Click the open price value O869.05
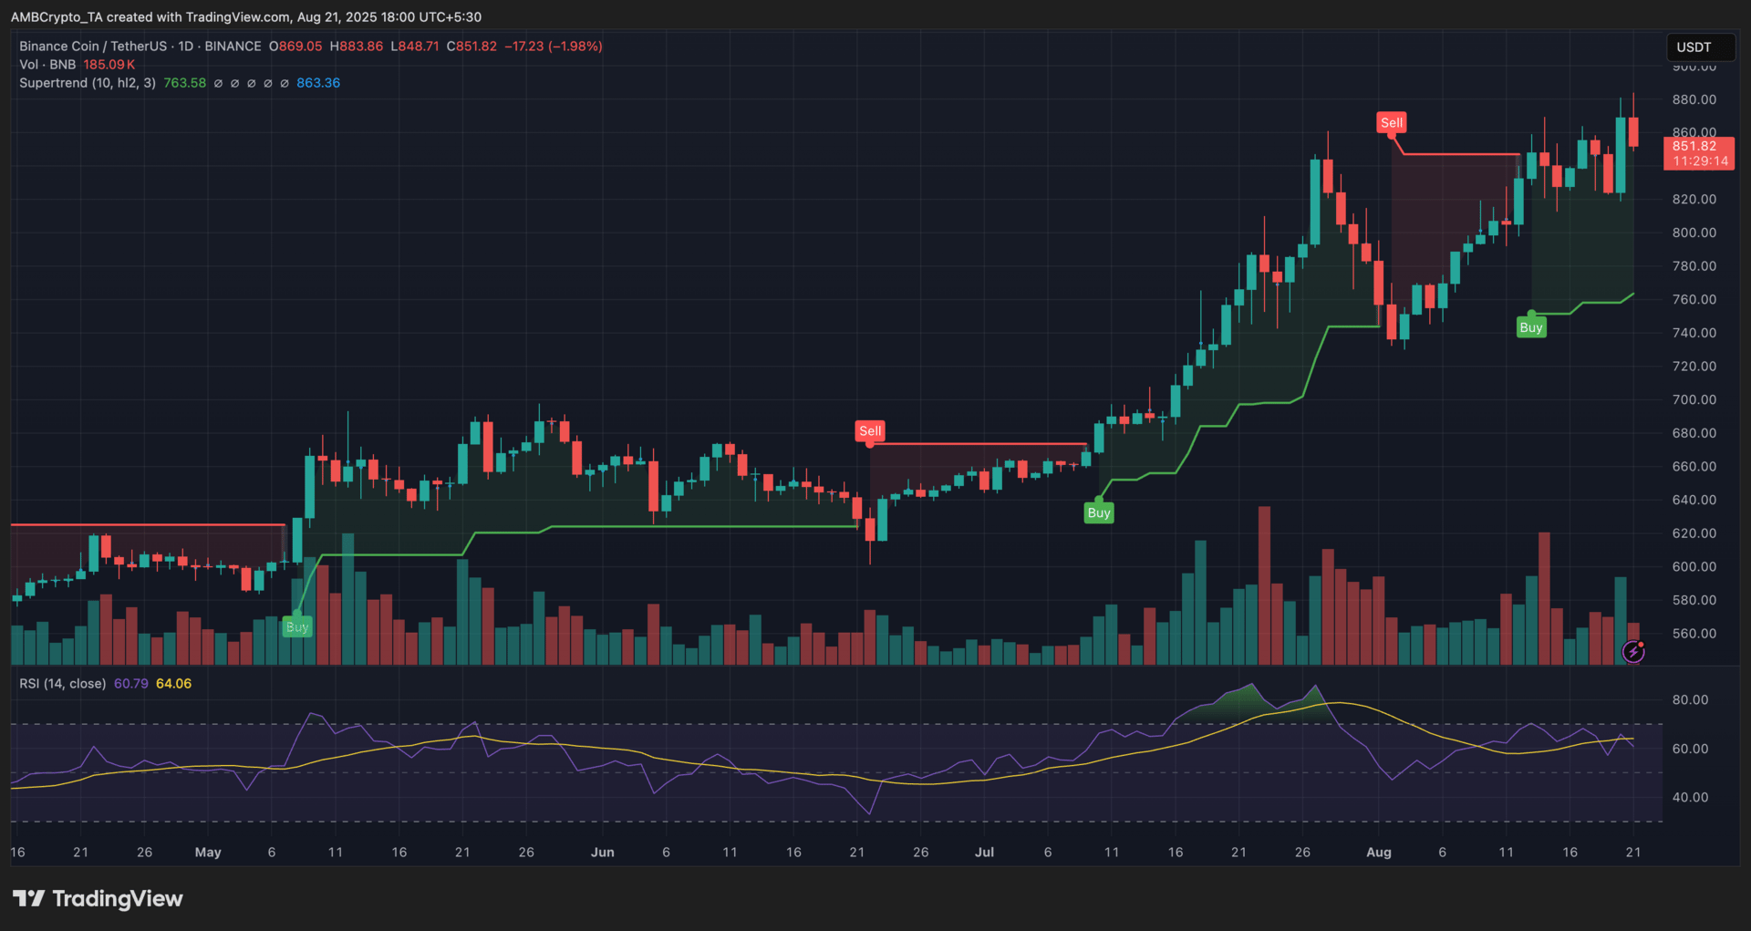The height and width of the screenshot is (931, 1751). 295,47
